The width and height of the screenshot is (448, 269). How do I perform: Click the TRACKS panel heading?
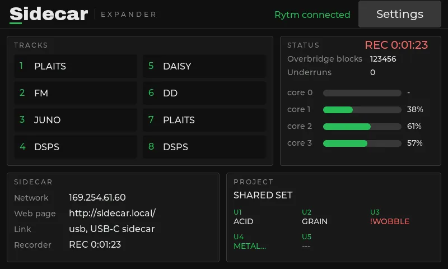click(x=31, y=45)
